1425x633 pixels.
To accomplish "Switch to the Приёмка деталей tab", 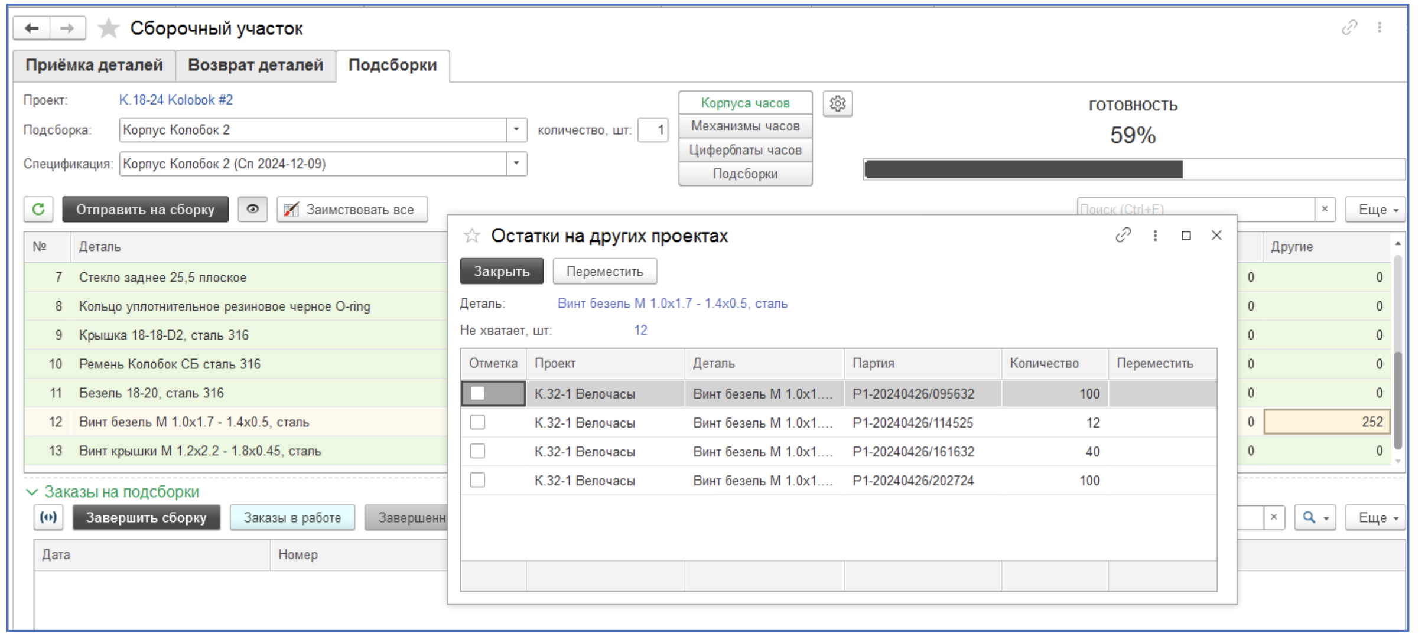I will coord(94,66).
